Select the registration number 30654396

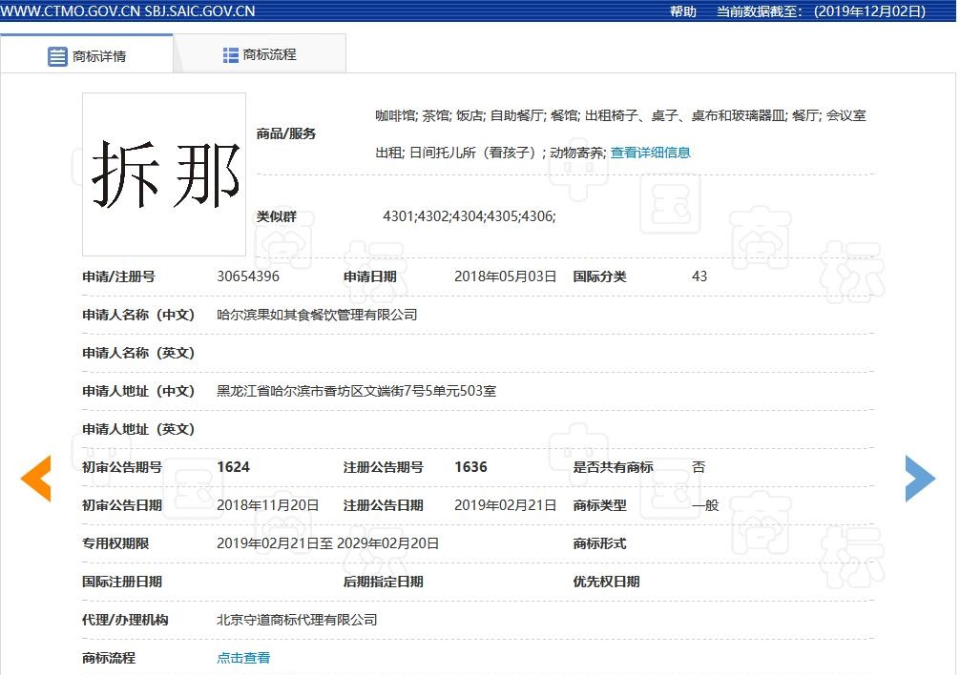(x=249, y=276)
